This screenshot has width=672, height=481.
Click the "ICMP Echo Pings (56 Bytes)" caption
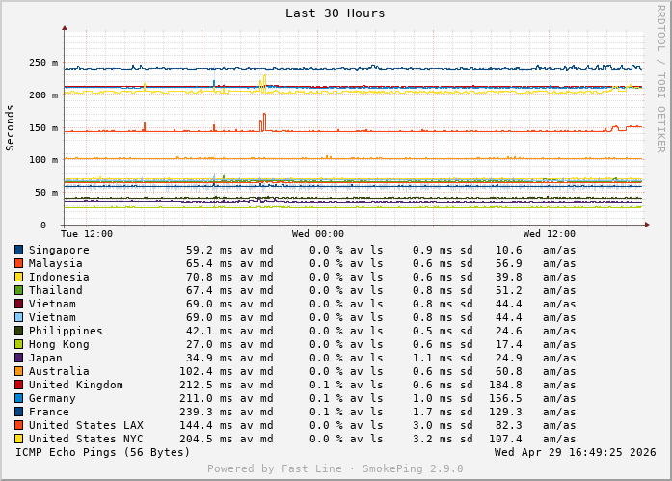click(103, 452)
